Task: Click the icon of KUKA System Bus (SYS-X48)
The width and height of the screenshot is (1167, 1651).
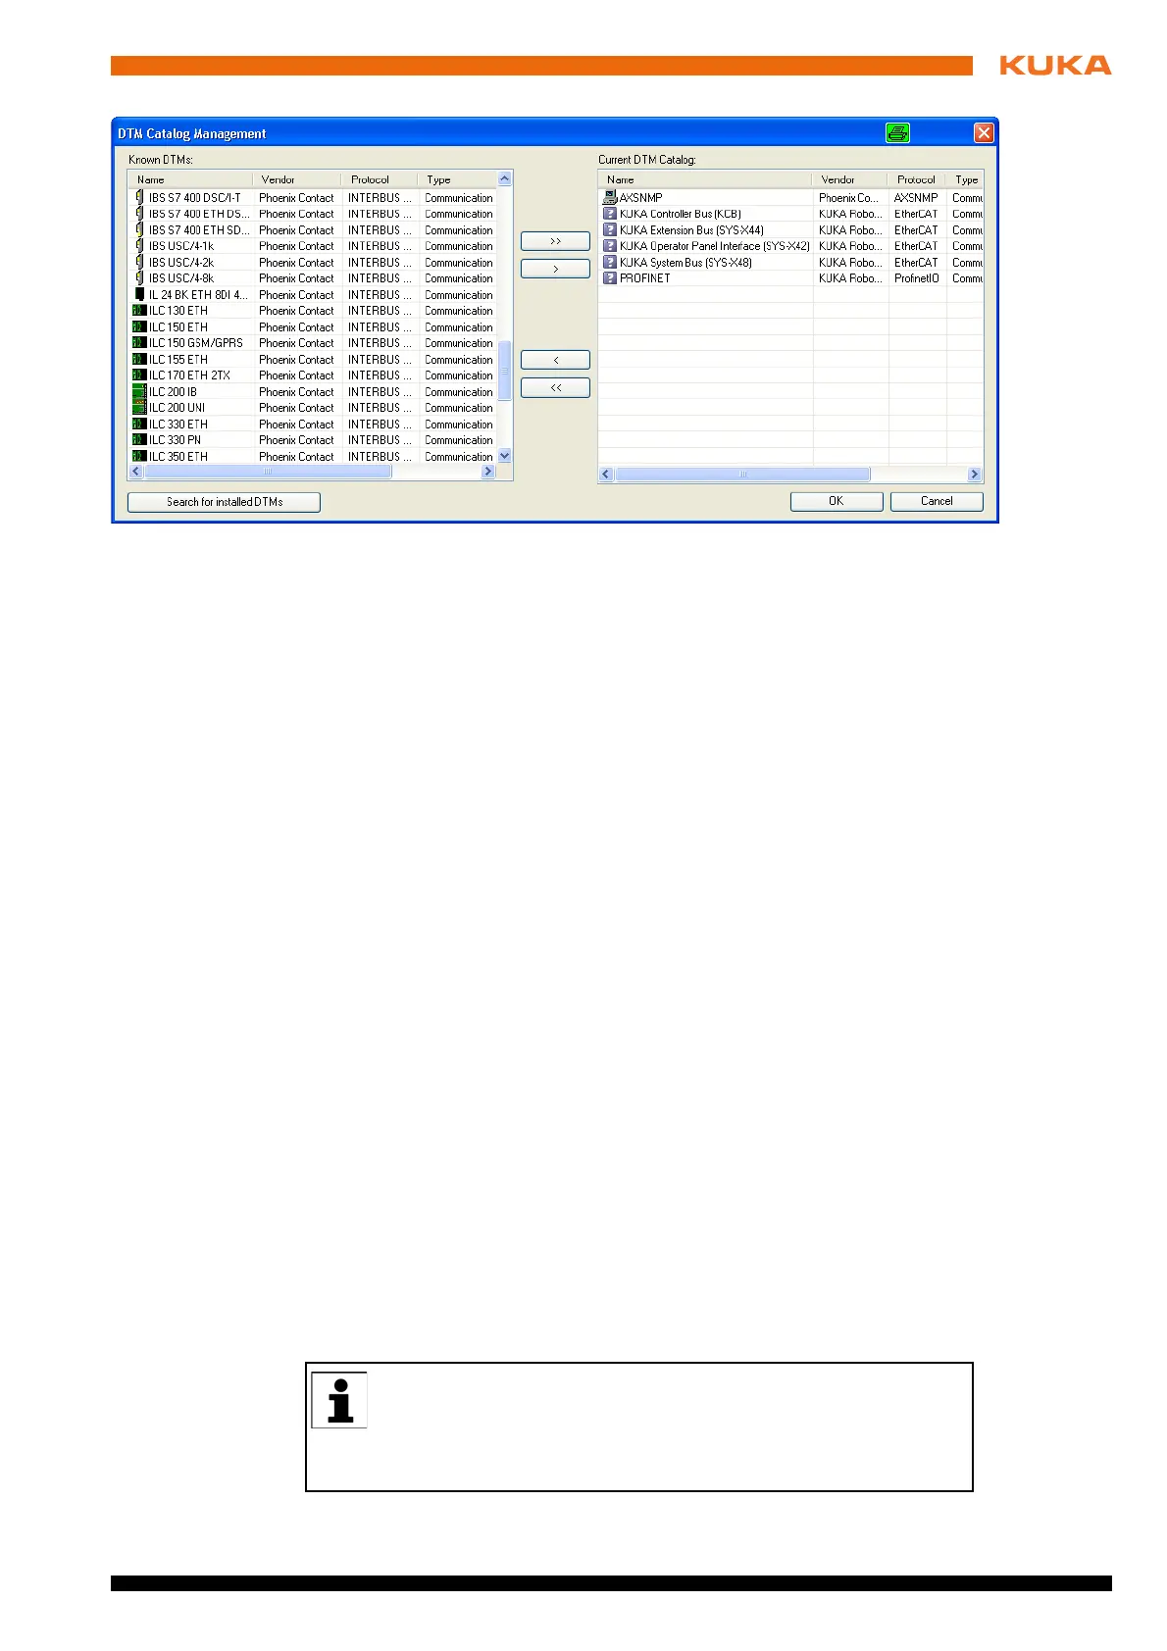Action: (610, 263)
